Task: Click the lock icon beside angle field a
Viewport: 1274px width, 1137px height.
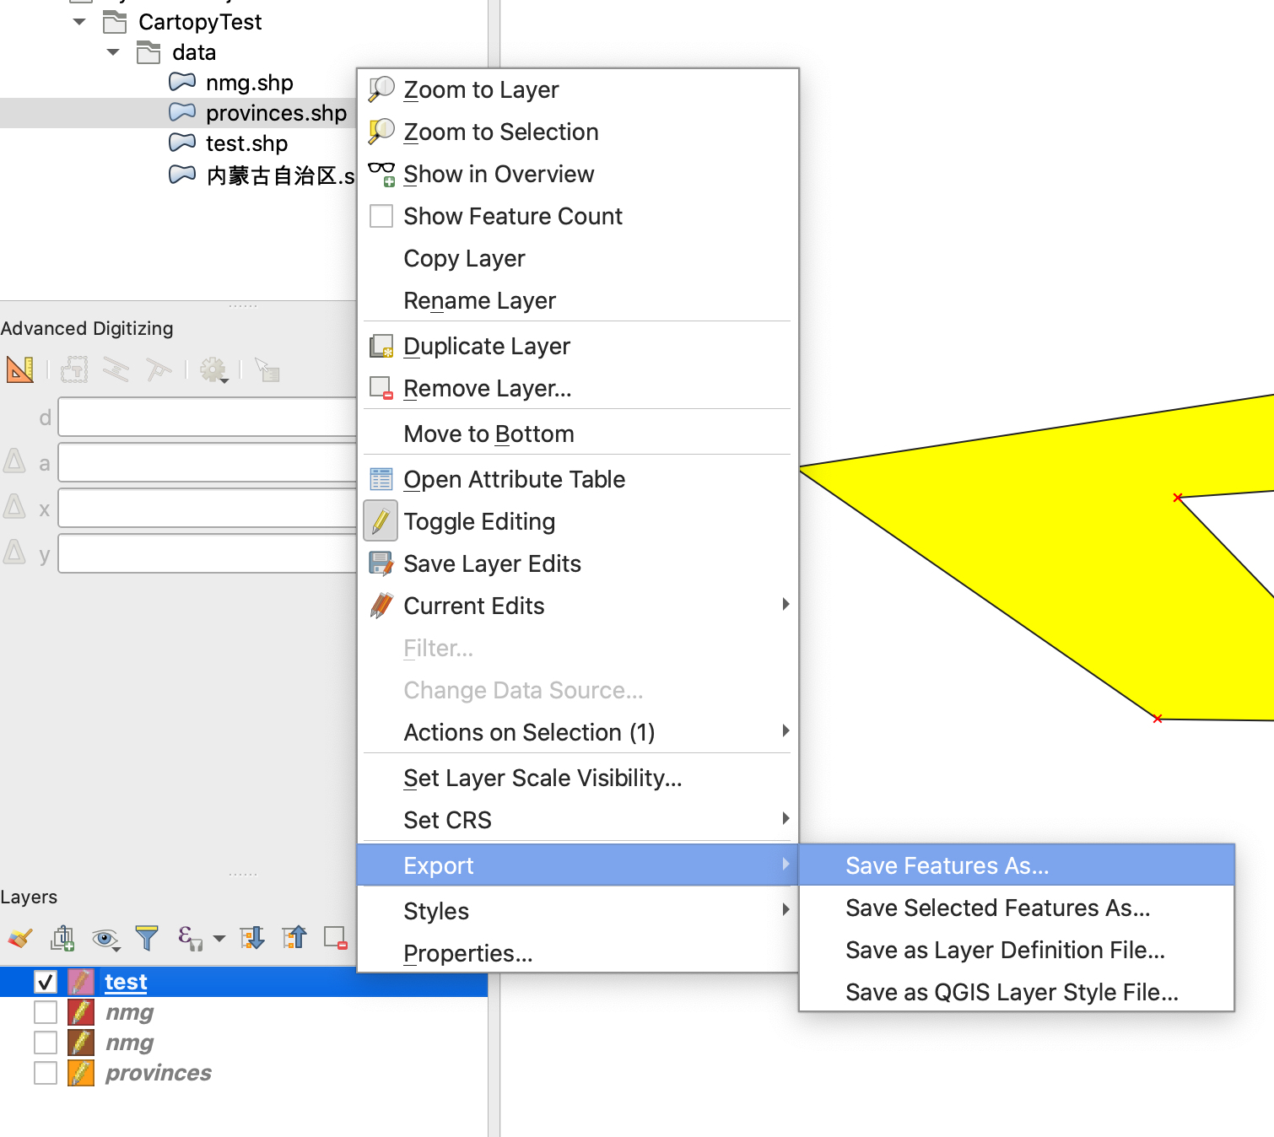Action: (14, 461)
